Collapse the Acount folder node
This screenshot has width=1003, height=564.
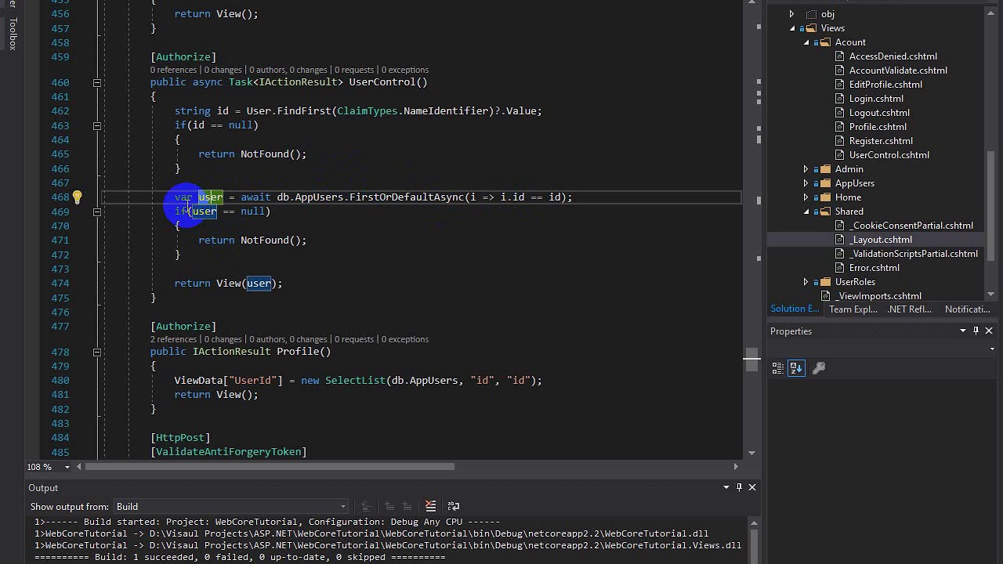[x=806, y=42]
